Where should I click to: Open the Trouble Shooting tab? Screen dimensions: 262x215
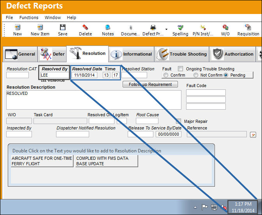182,54
